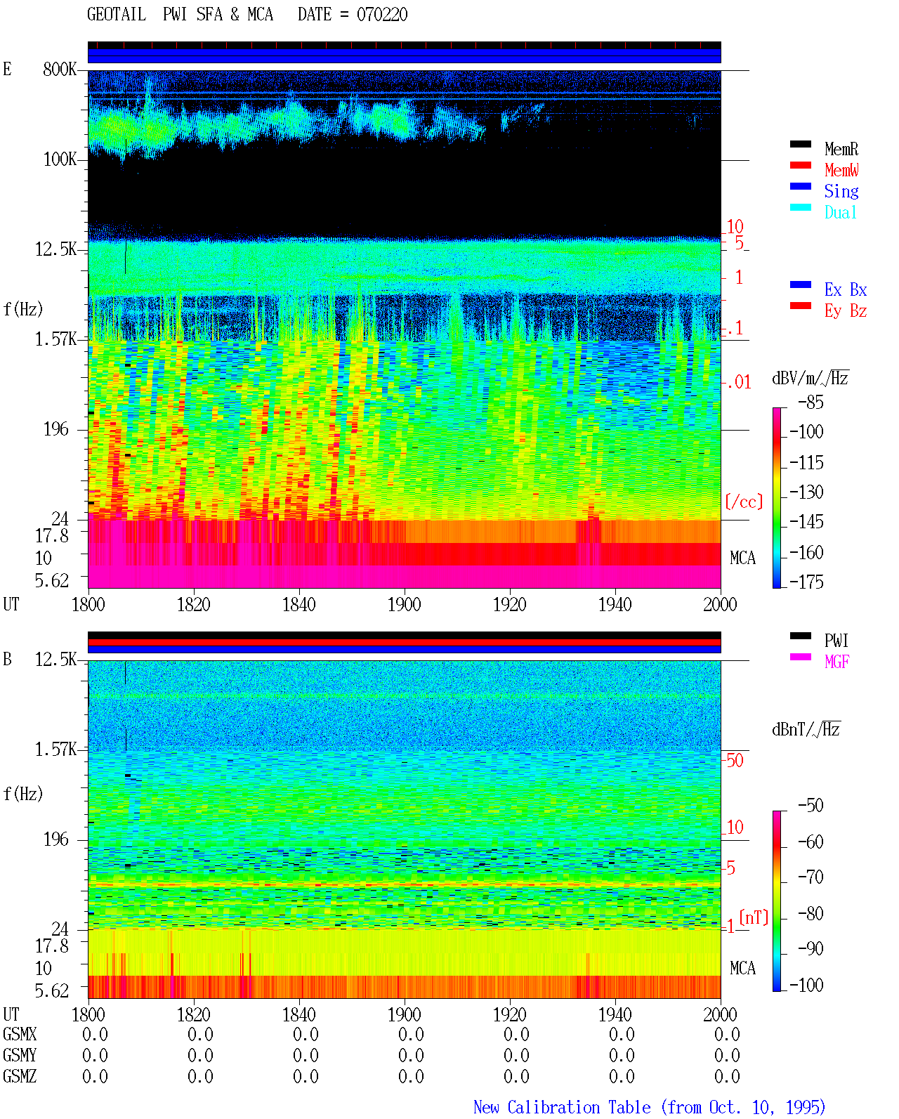Click the "Dual" legend label

841,212
